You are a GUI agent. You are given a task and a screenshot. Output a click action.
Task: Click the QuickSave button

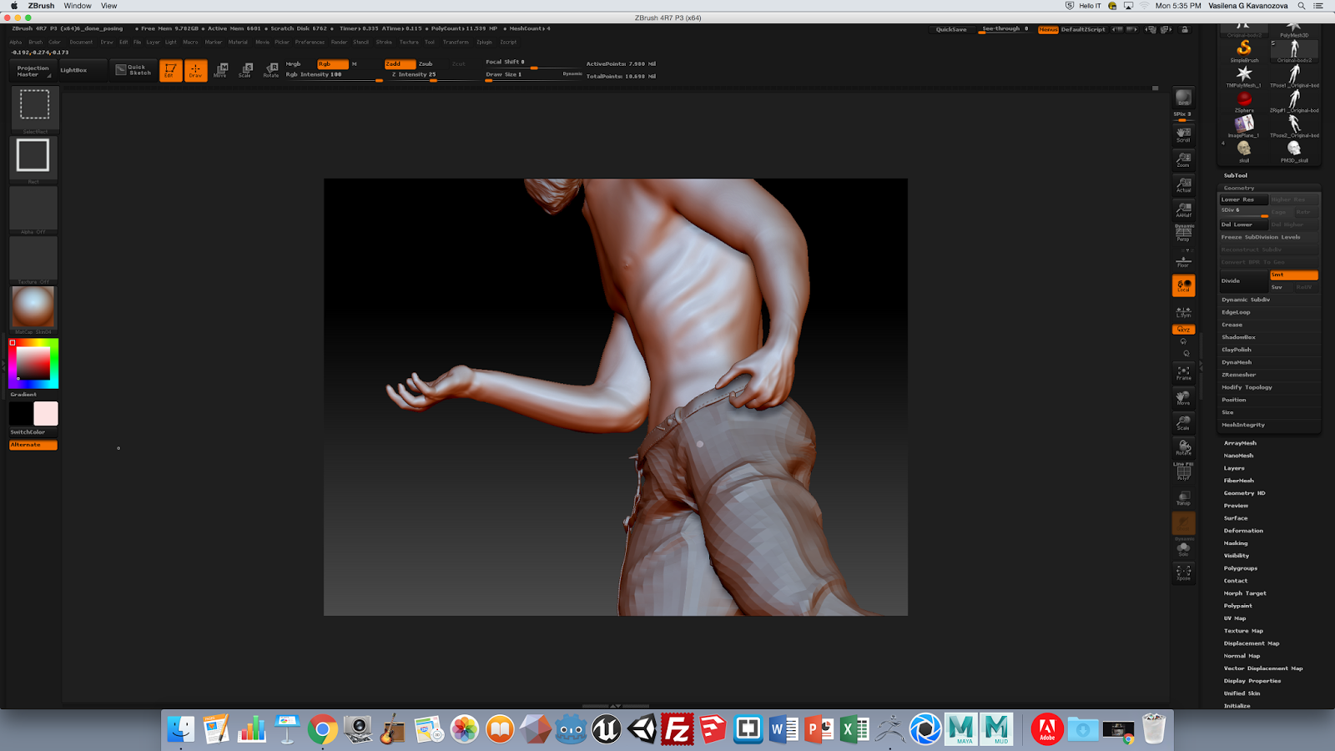tap(951, 29)
